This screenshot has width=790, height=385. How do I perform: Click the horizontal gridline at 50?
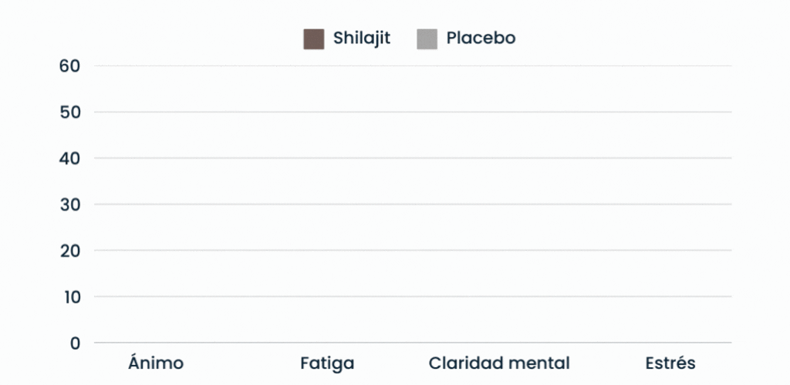(x=413, y=112)
